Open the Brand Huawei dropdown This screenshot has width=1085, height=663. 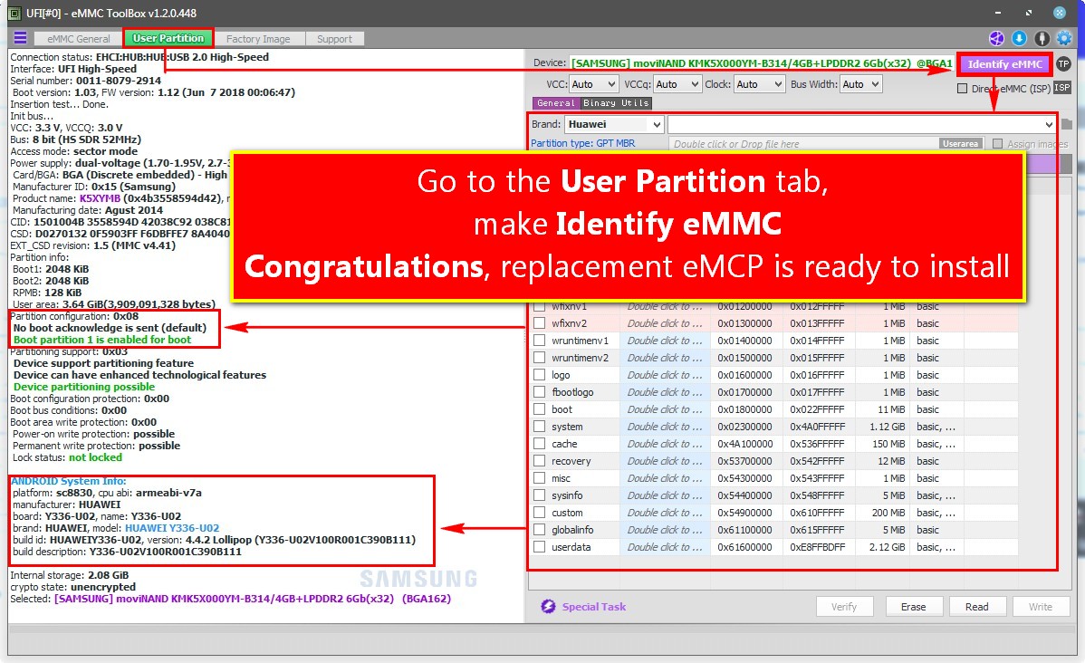[x=614, y=125]
